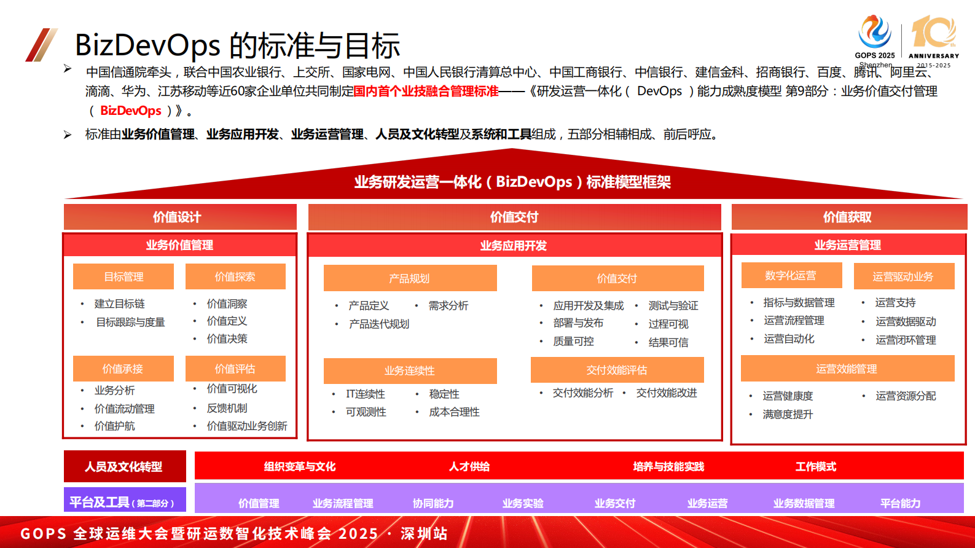Click the slide title BizDevOps 的标准与目标

tap(237, 45)
